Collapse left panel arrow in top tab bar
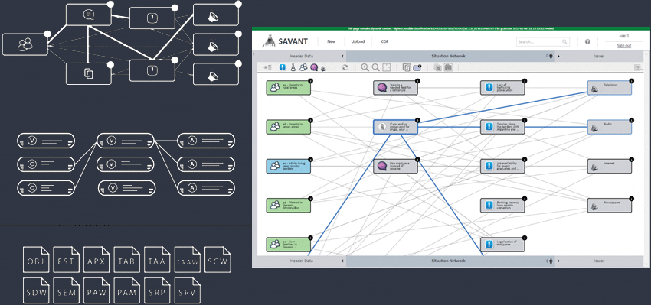The height and width of the screenshot is (305, 651). [342, 56]
